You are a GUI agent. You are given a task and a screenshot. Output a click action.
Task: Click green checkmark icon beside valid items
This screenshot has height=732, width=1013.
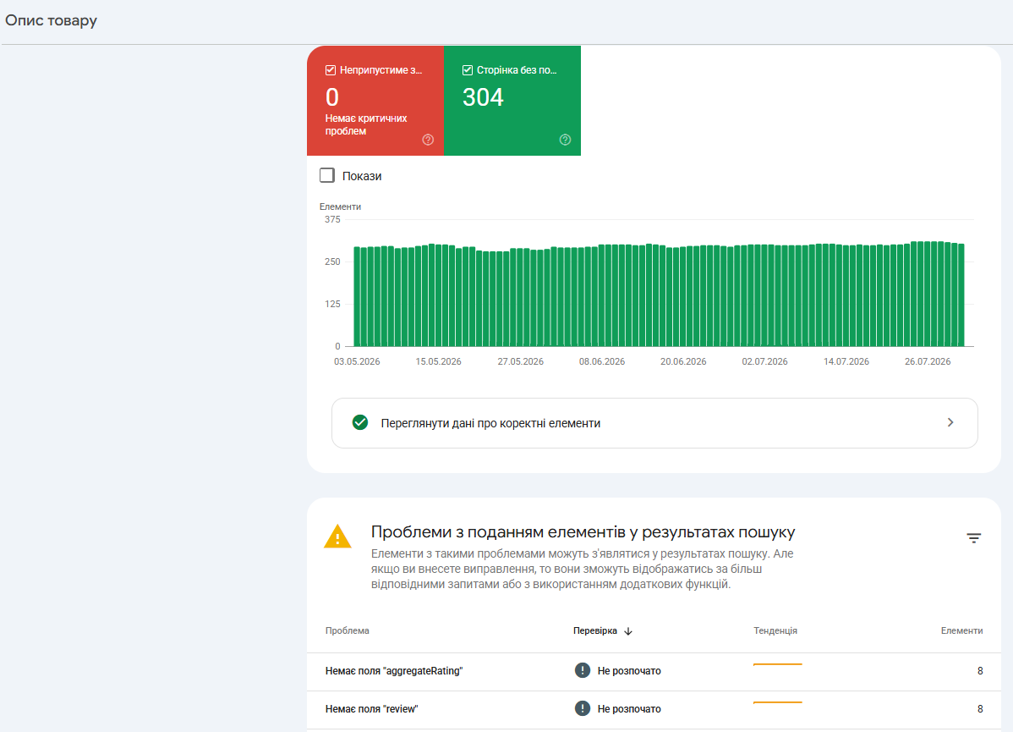(360, 422)
